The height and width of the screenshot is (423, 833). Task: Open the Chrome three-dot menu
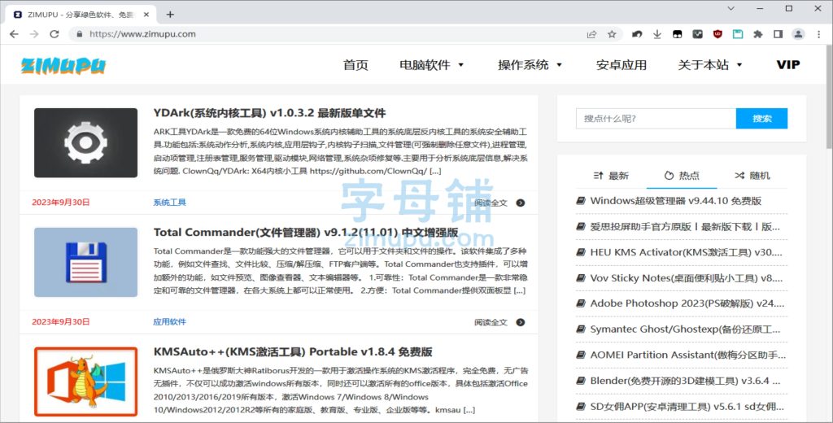[x=818, y=34]
